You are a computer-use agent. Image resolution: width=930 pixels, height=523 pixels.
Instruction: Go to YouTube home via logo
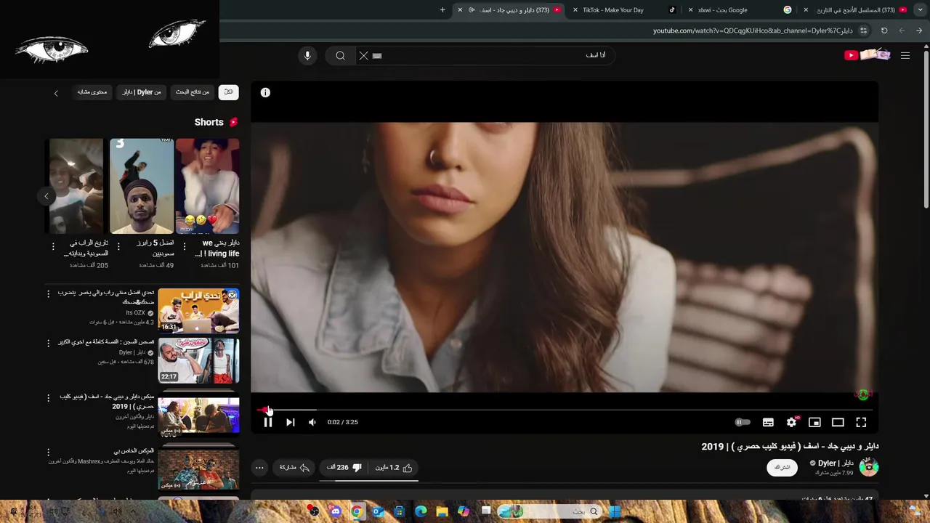coord(867,55)
